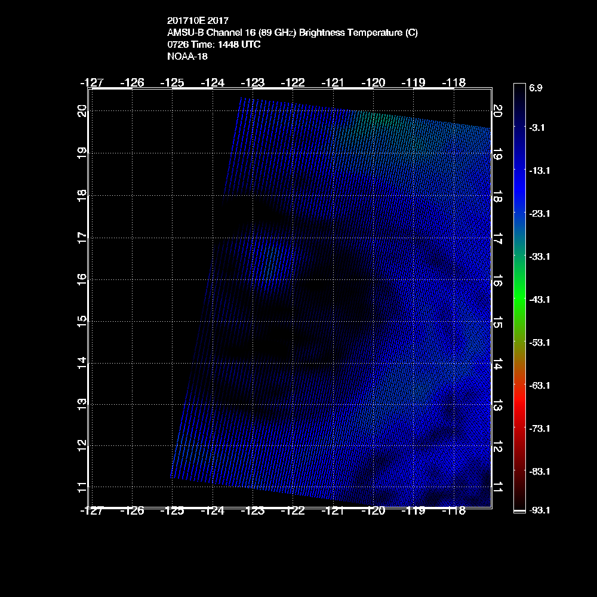The width and height of the screenshot is (597, 597).
Task: Click the -125 longitude label on bottom axis
Action: 172,511
